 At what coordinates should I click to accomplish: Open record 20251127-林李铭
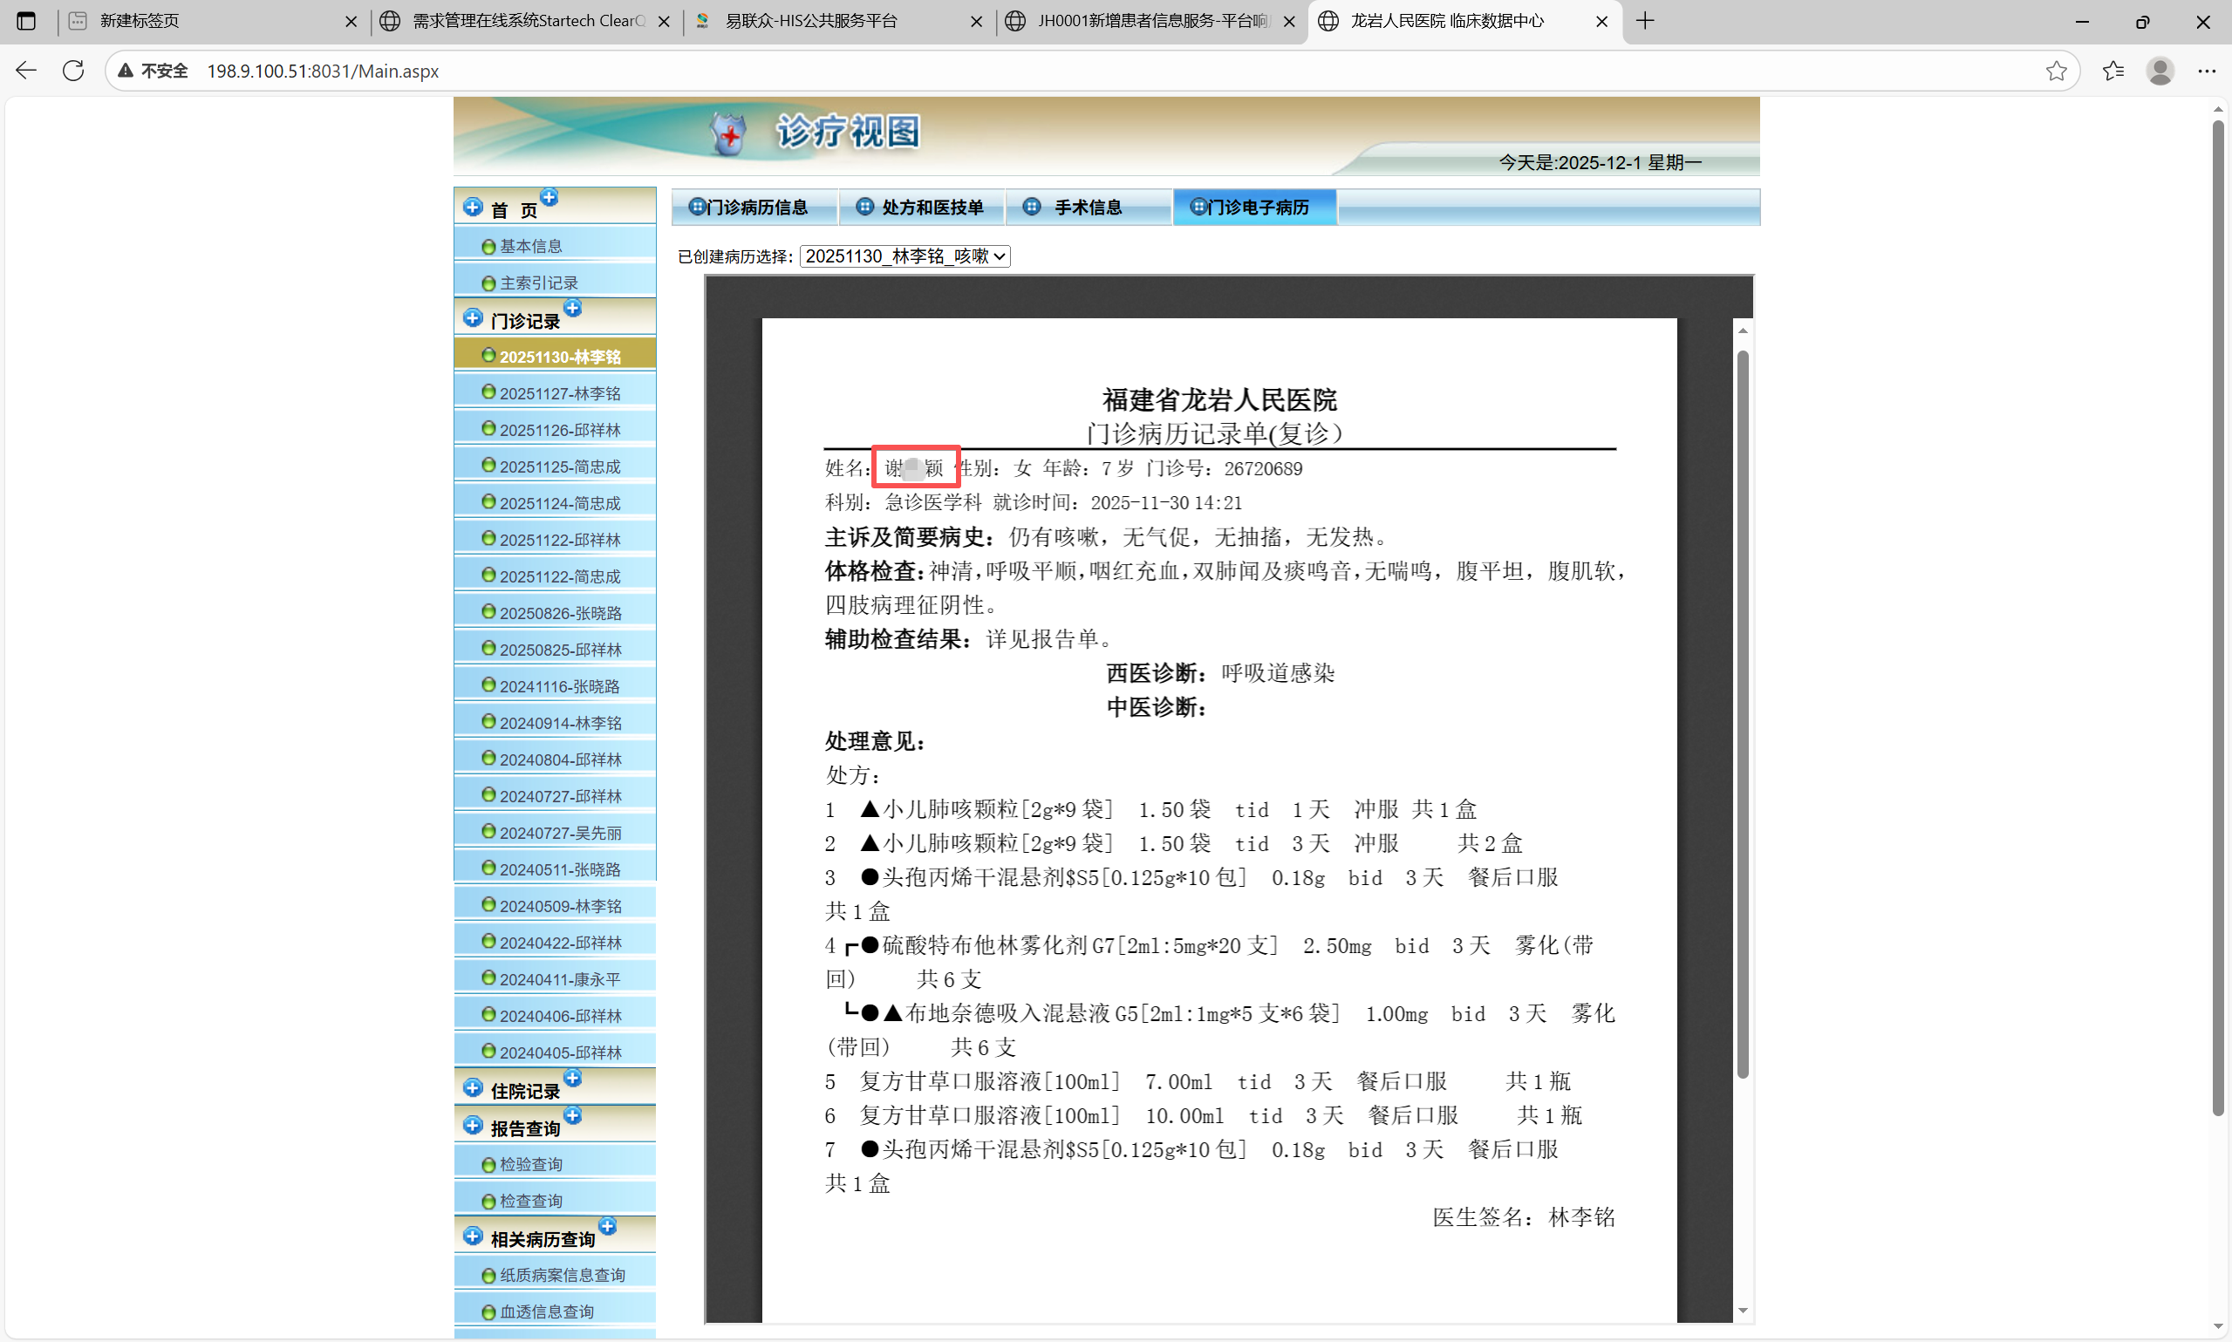tap(560, 393)
